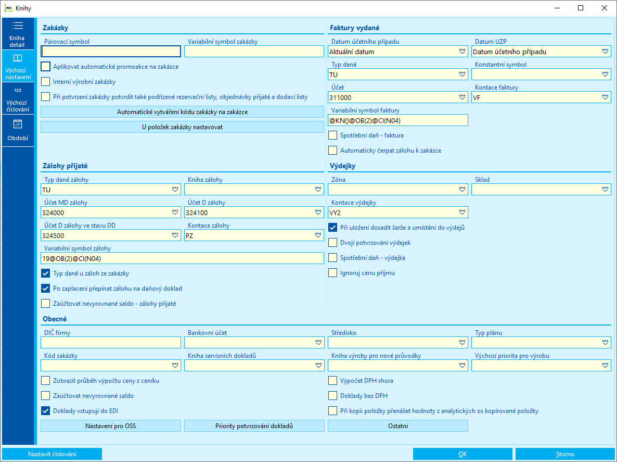Enable Zaúčtovat nevyrovnané saldo - zálohy přijaté
The height and width of the screenshot is (462, 617).
46,303
